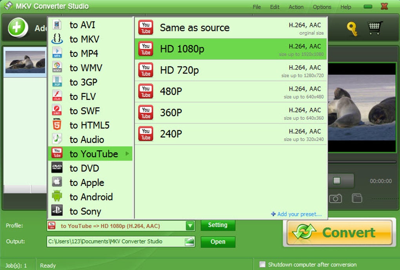This screenshot has height=270, width=400.
Task: Choose the to WMV format
Action: 90,68
